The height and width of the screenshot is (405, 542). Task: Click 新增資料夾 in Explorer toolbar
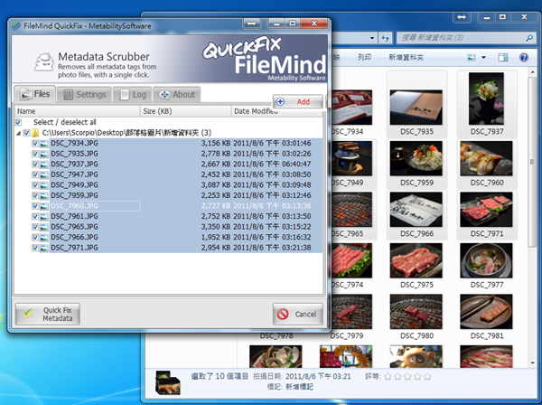click(406, 58)
